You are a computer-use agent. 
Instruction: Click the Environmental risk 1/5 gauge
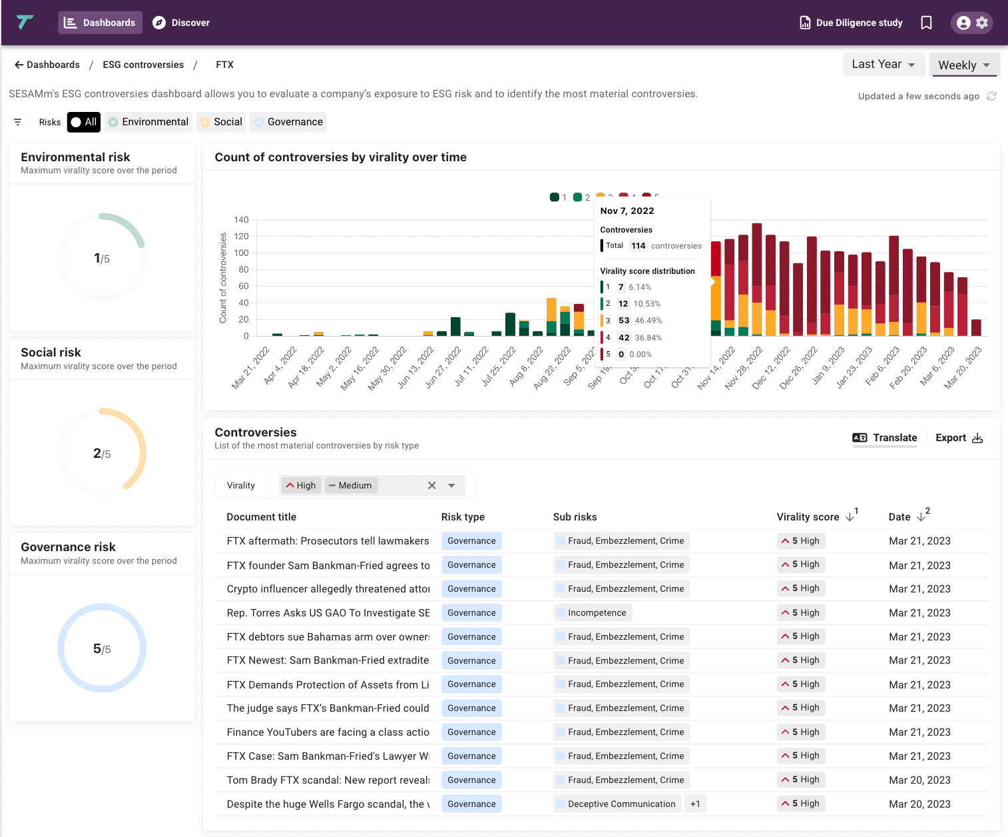pos(102,258)
